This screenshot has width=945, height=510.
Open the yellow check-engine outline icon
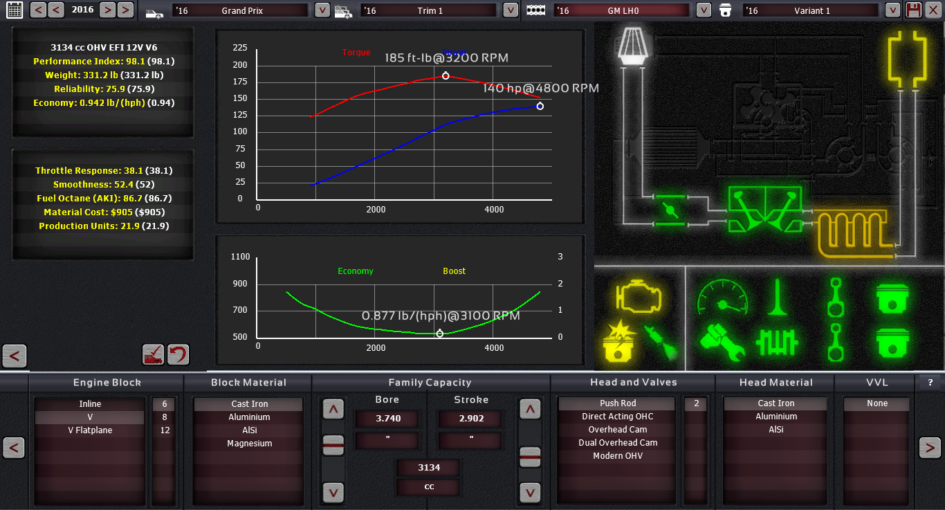(x=638, y=296)
